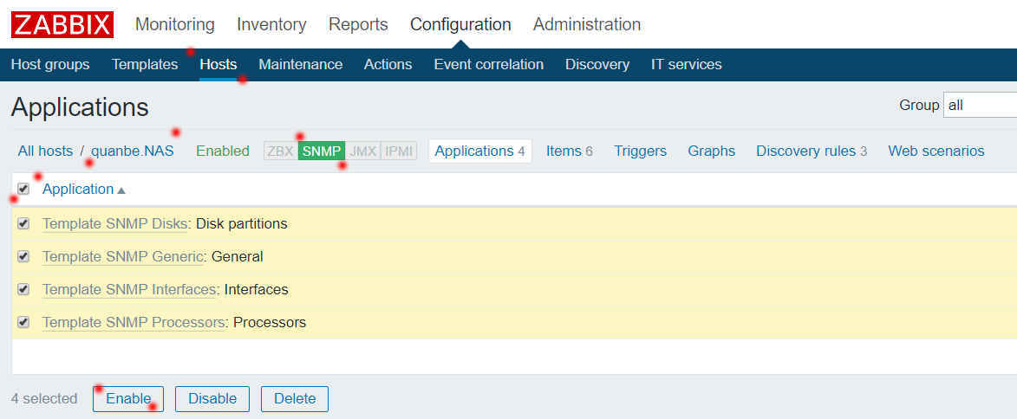Open the IT services submenu
This screenshot has width=1017, height=419.
pyautogui.click(x=686, y=65)
